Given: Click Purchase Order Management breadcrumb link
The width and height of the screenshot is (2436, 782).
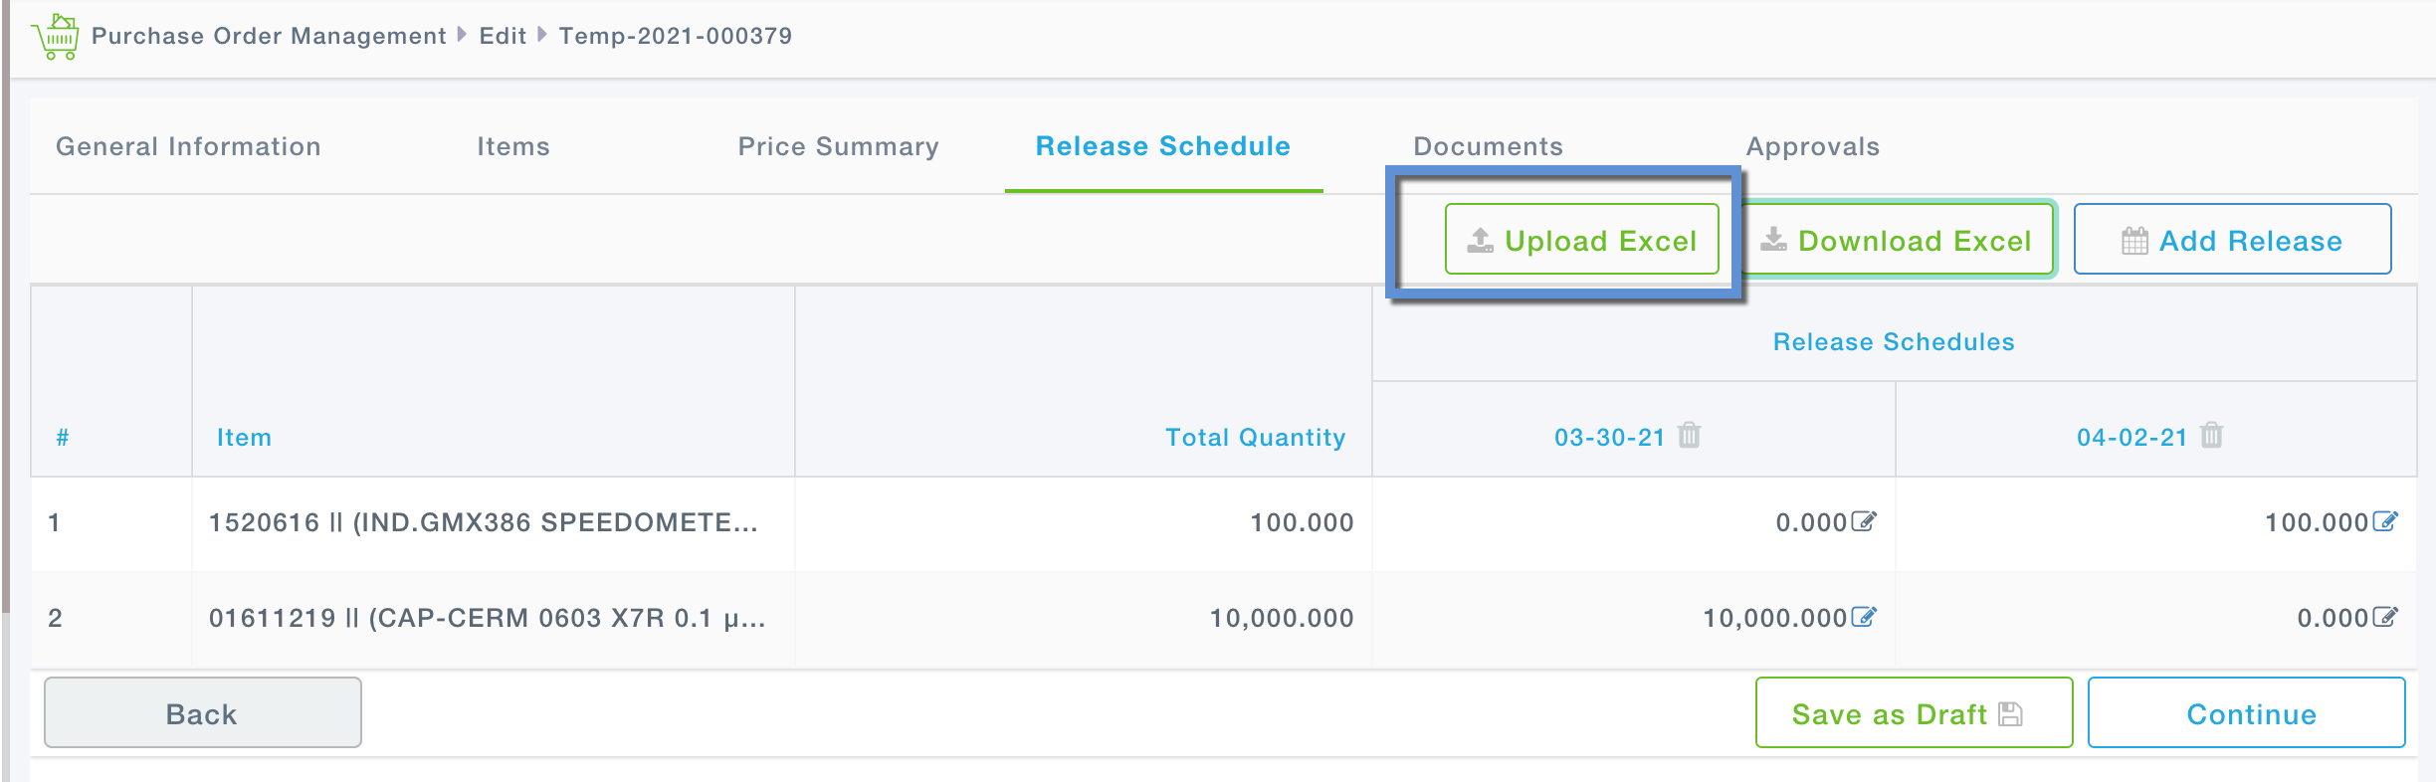Looking at the screenshot, I should click(x=269, y=36).
